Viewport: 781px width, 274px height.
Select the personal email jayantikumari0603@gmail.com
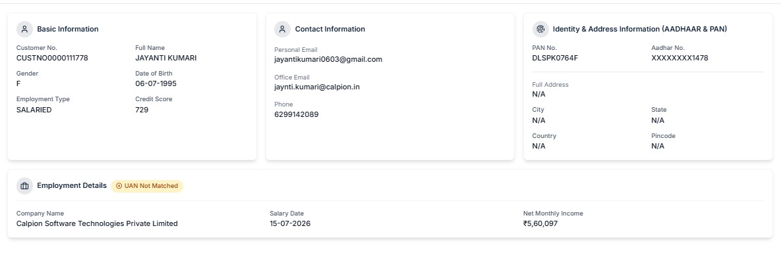click(x=328, y=60)
